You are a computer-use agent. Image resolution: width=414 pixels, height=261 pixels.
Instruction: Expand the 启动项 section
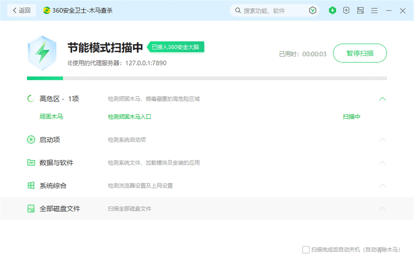[383, 140]
